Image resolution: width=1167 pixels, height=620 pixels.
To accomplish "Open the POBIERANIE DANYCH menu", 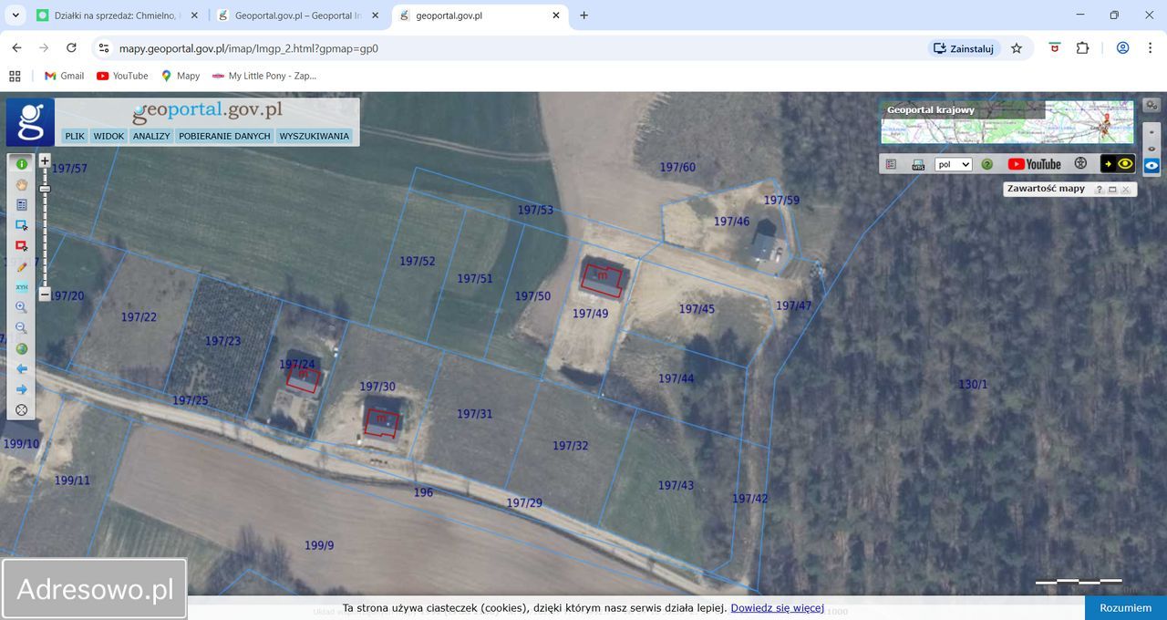I will [x=224, y=136].
